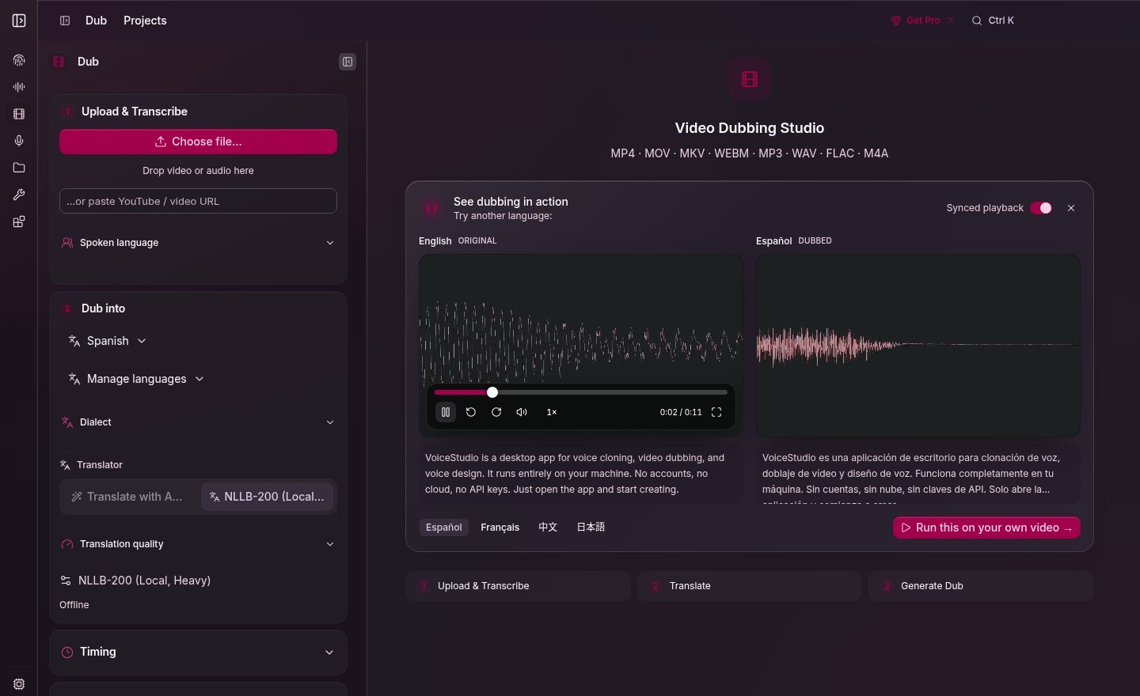
Task: Open the blocks extensions sidebar icon
Action: [x=19, y=221]
